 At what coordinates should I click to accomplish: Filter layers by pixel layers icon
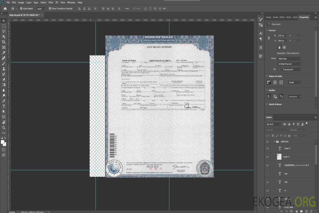(284, 124)
